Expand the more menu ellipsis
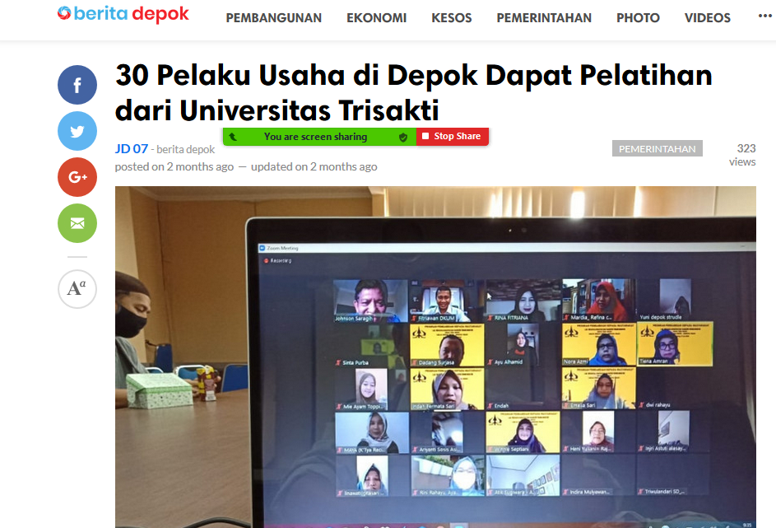Screen dimensions: 776x528 [x=764, y=16]
